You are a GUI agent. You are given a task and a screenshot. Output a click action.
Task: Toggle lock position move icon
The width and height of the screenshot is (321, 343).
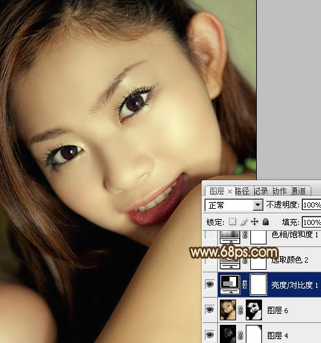click(x=254, y=222)
